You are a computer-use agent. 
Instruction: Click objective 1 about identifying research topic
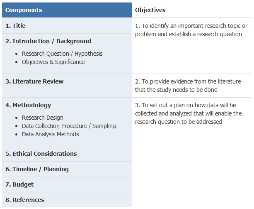pyautogui.click(x=191, y=30)
